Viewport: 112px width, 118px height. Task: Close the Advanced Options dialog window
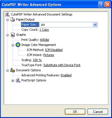108,4
